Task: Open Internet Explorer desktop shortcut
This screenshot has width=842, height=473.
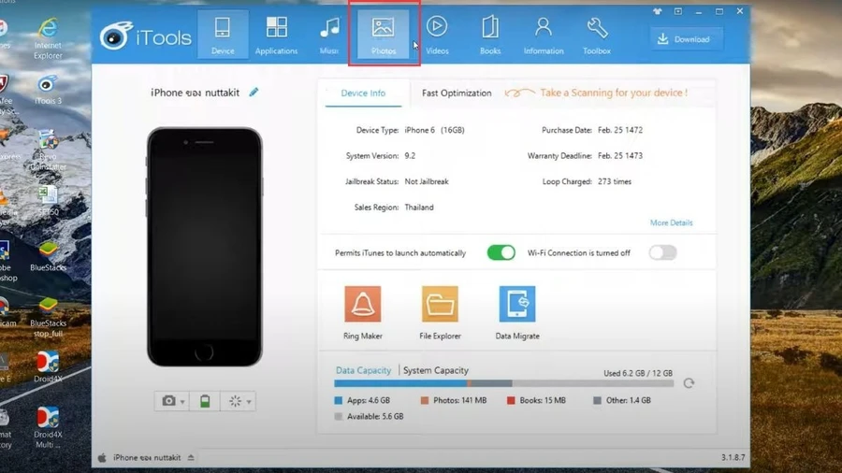Action: tap(48, 39)
